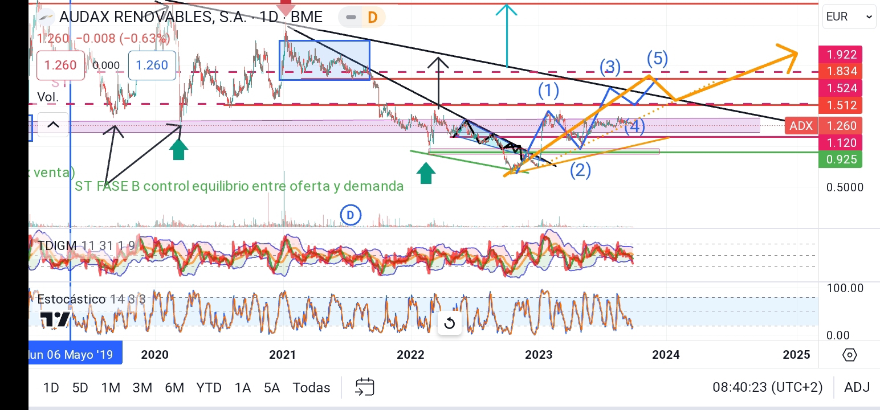Click the orange D data-mode badge

pyautogui.click(x=372, y=17)
